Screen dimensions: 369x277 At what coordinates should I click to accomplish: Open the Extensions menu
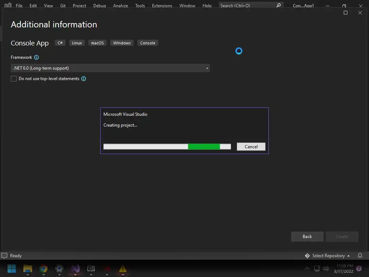(162, 5)
